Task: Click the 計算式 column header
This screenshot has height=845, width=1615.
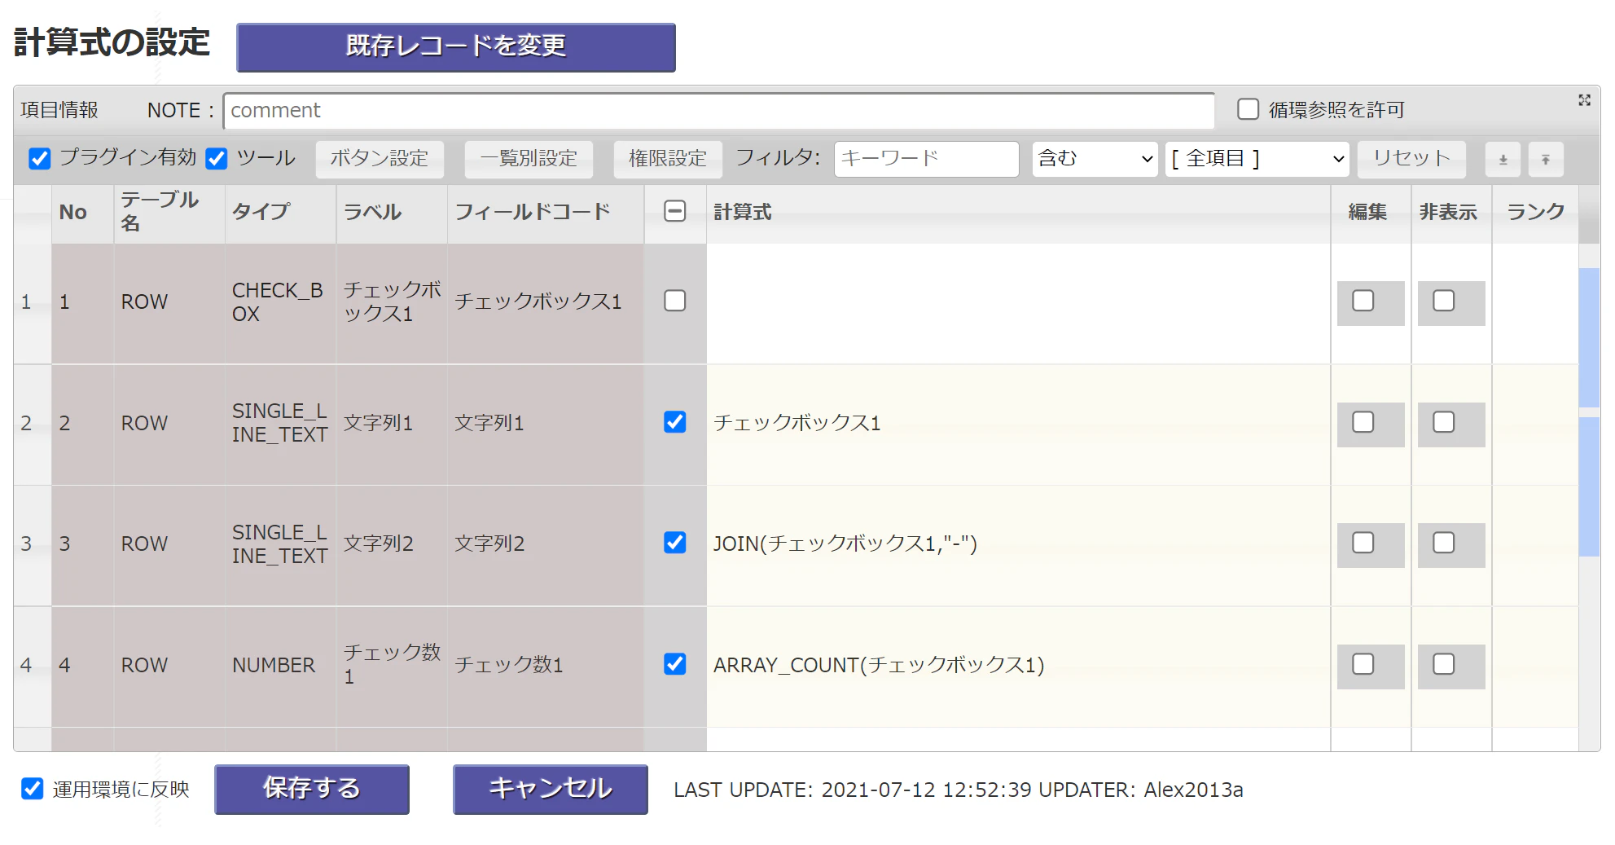Action: [1018, 213]
